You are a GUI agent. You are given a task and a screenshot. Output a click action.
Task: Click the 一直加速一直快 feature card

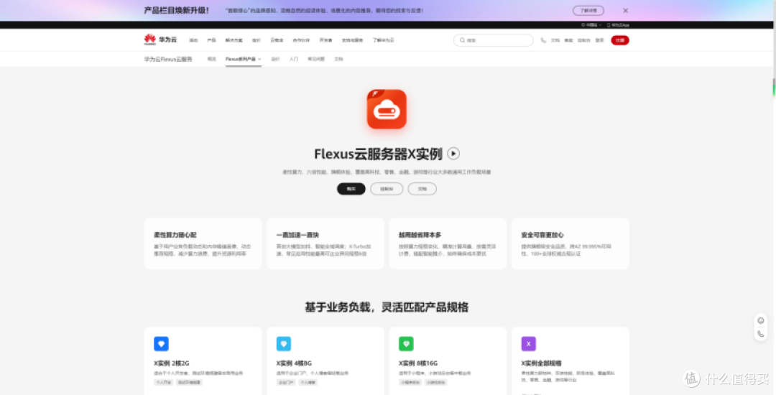click(x=325, y=243)
